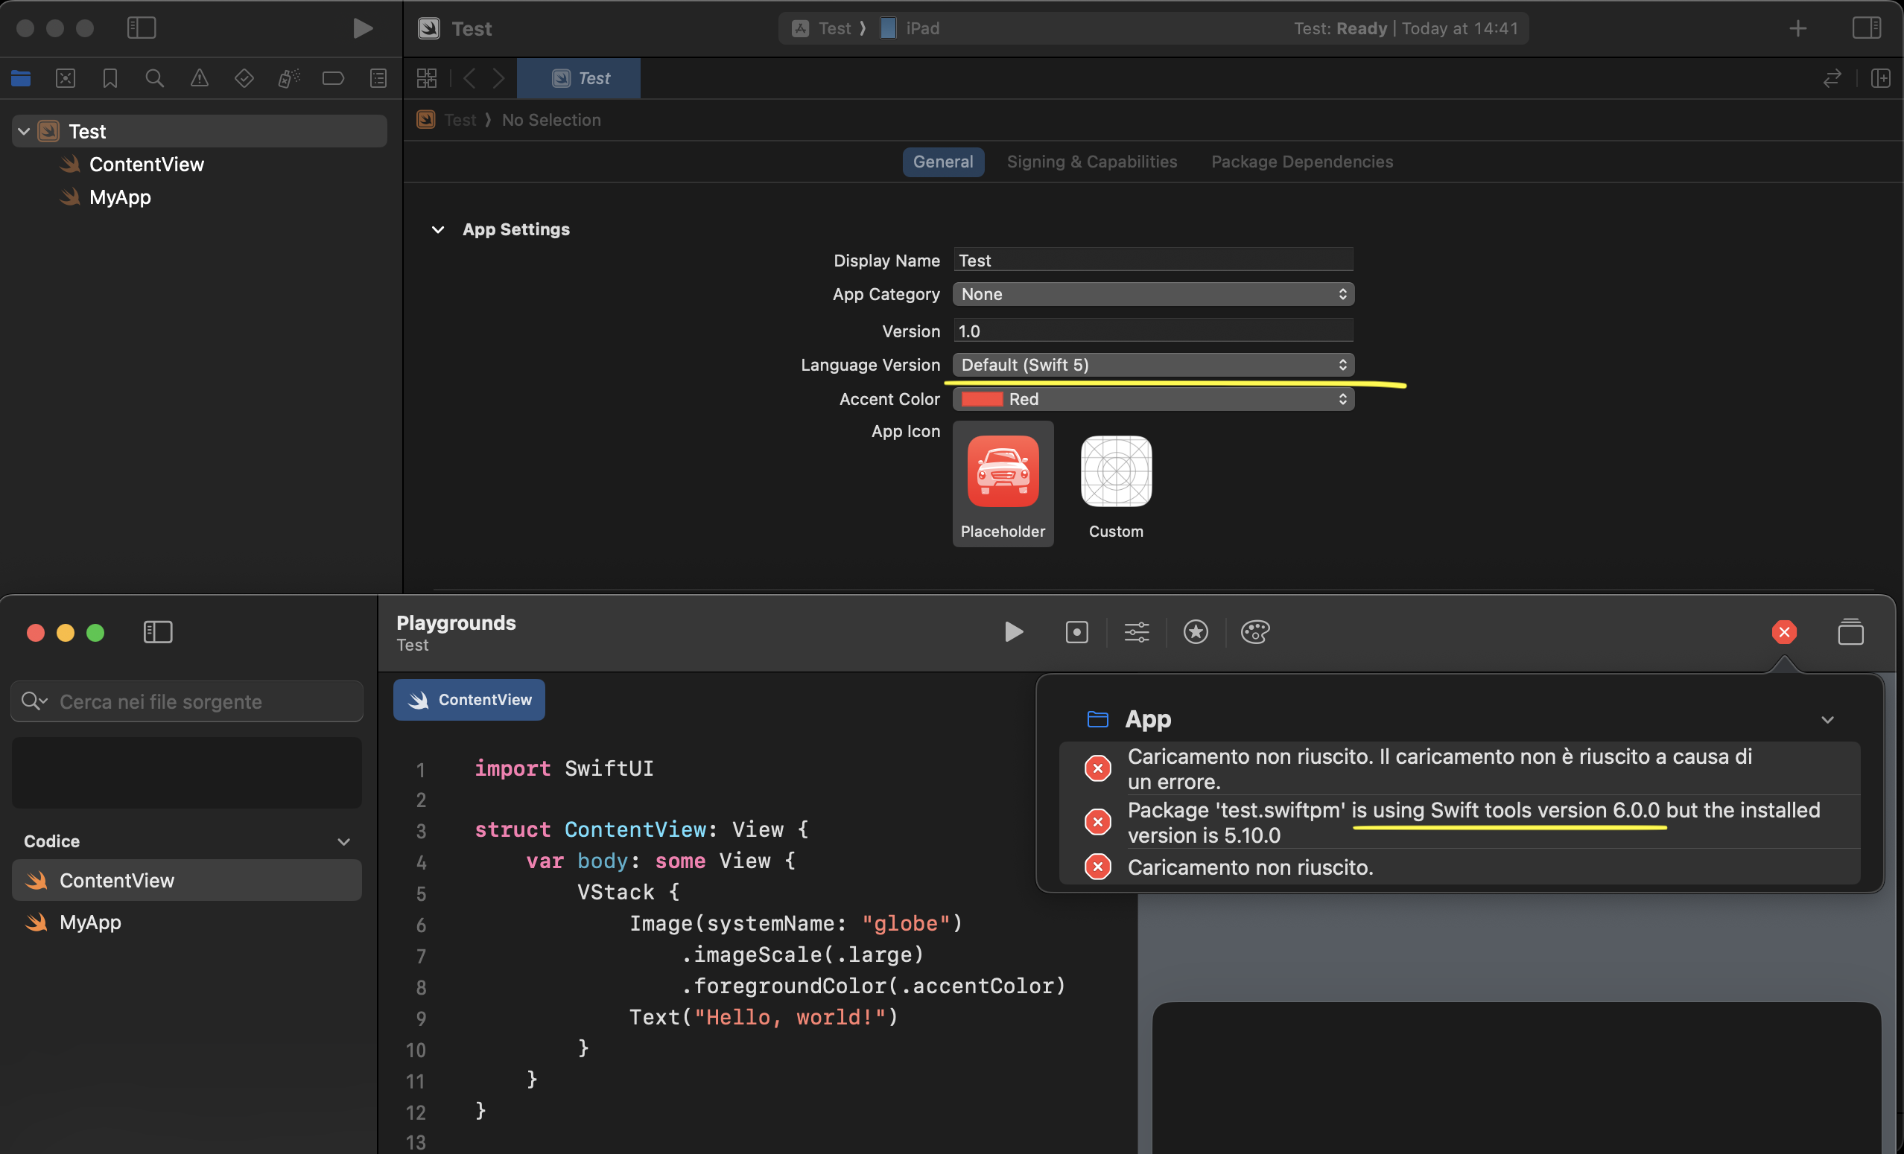Click code line with Text("Hello, world!")
The height and width of the screenshot is (1154, 1904).
pos(764,1017)
